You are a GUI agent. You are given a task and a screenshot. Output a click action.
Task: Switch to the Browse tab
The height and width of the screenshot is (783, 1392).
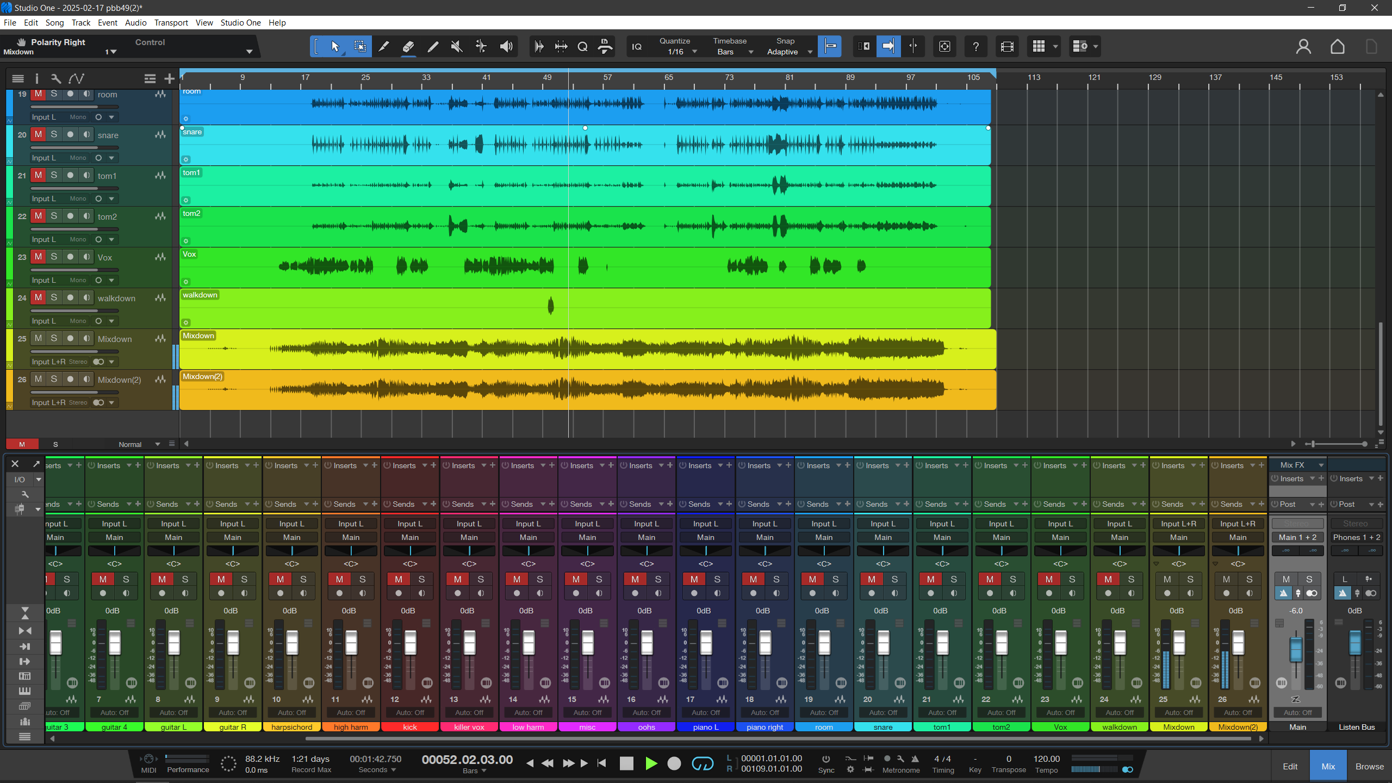1369,767
